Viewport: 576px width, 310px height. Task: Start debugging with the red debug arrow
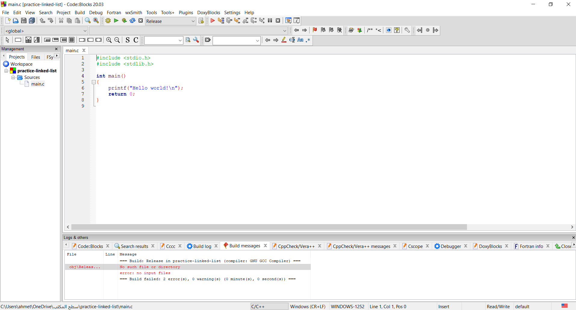point(213,20)
